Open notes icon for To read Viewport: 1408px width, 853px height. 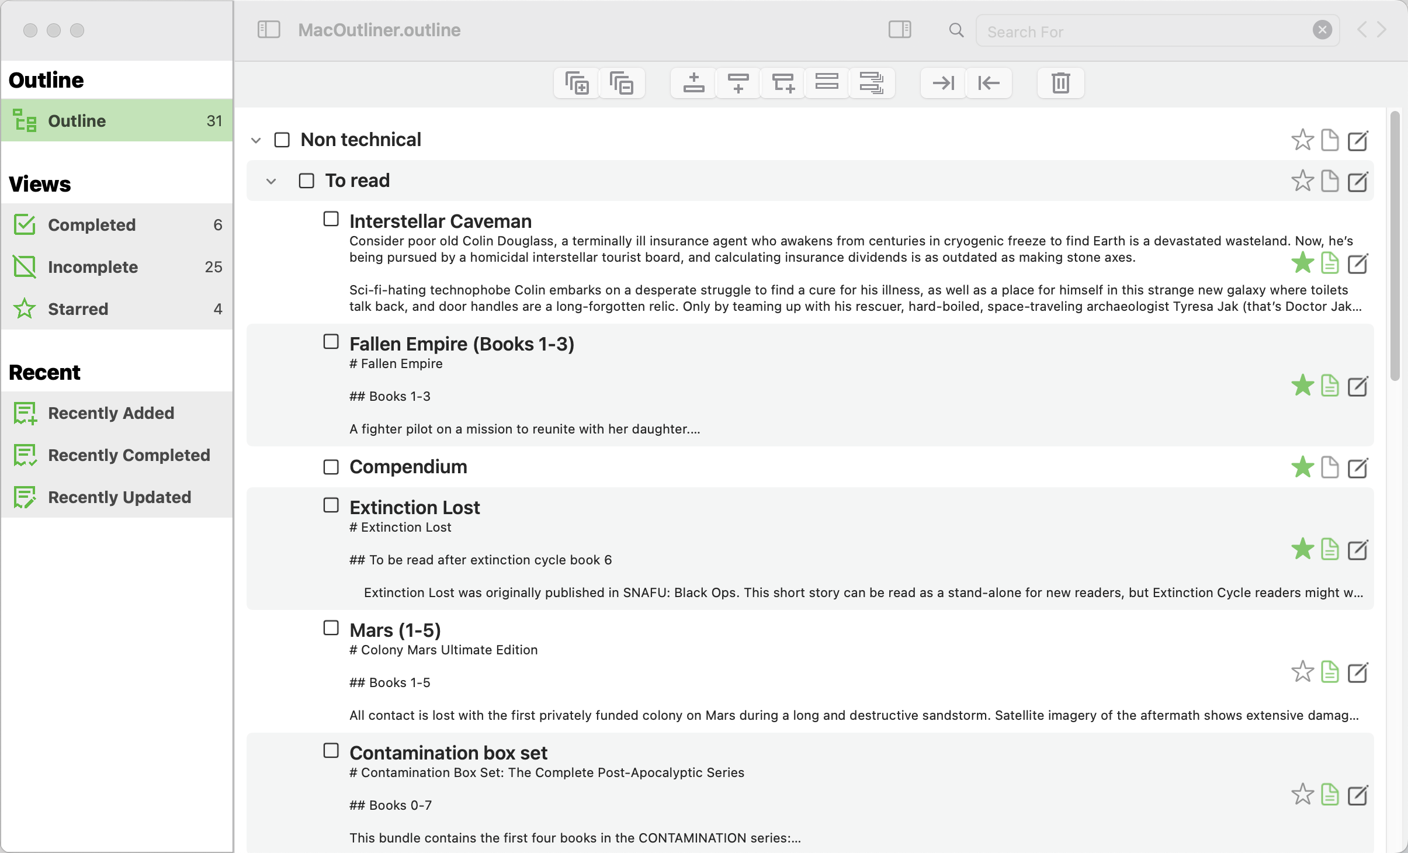1330,181
